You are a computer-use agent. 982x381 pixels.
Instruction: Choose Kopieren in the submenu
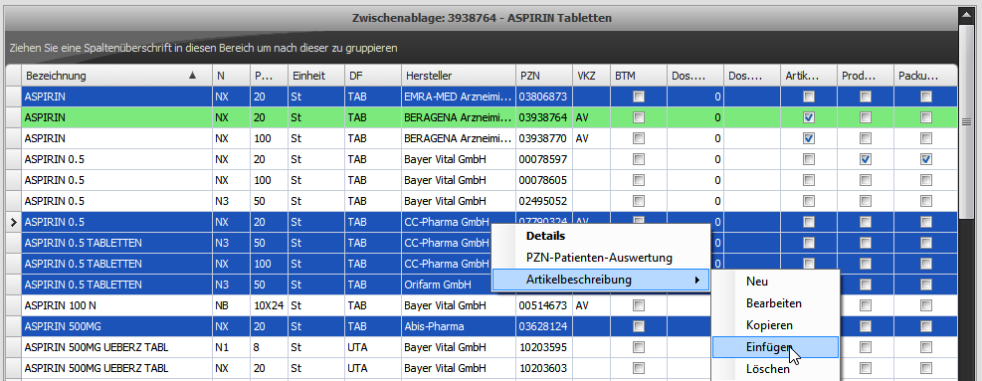[x=775, y=325]
